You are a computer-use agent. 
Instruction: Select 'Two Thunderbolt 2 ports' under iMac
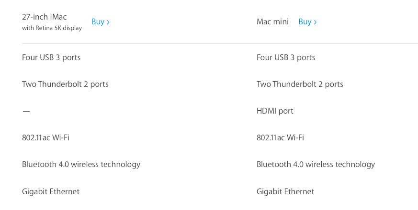coord(65,84)
